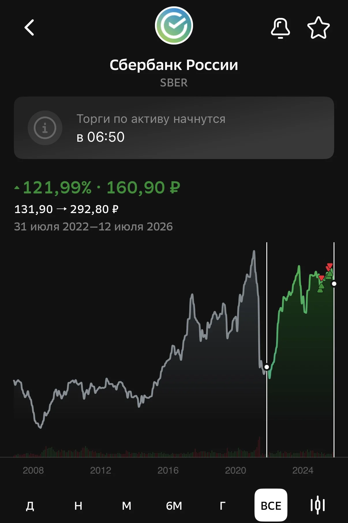This screenshot has height=523, width=348.
Task: Open price alert bell icon
Action: pyautogui.click(x=280, y=28)
